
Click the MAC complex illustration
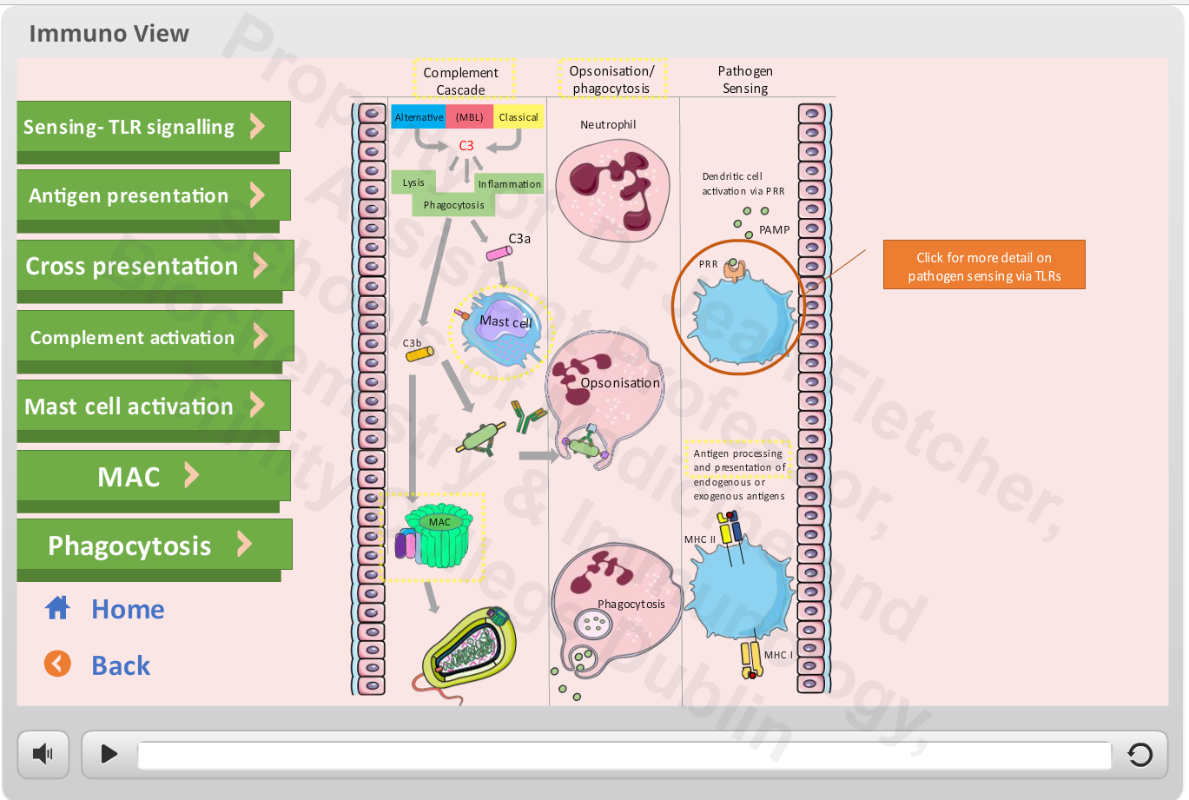(434, 537)
